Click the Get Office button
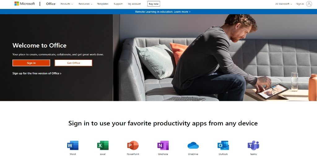 pyautogui.click(x=73, y=63)
